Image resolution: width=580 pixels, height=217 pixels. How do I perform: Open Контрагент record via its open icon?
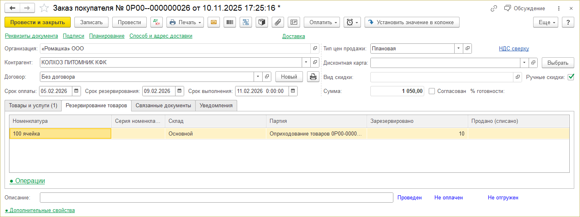pyautogui.click(x=315, y=63)
